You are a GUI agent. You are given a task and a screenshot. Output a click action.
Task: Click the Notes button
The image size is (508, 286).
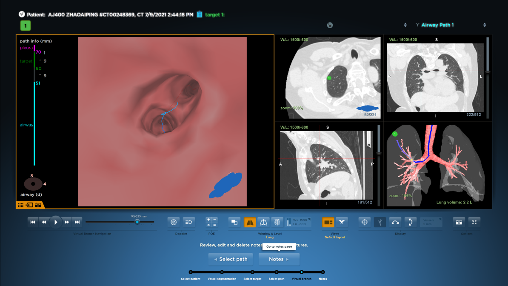point(279,259)
